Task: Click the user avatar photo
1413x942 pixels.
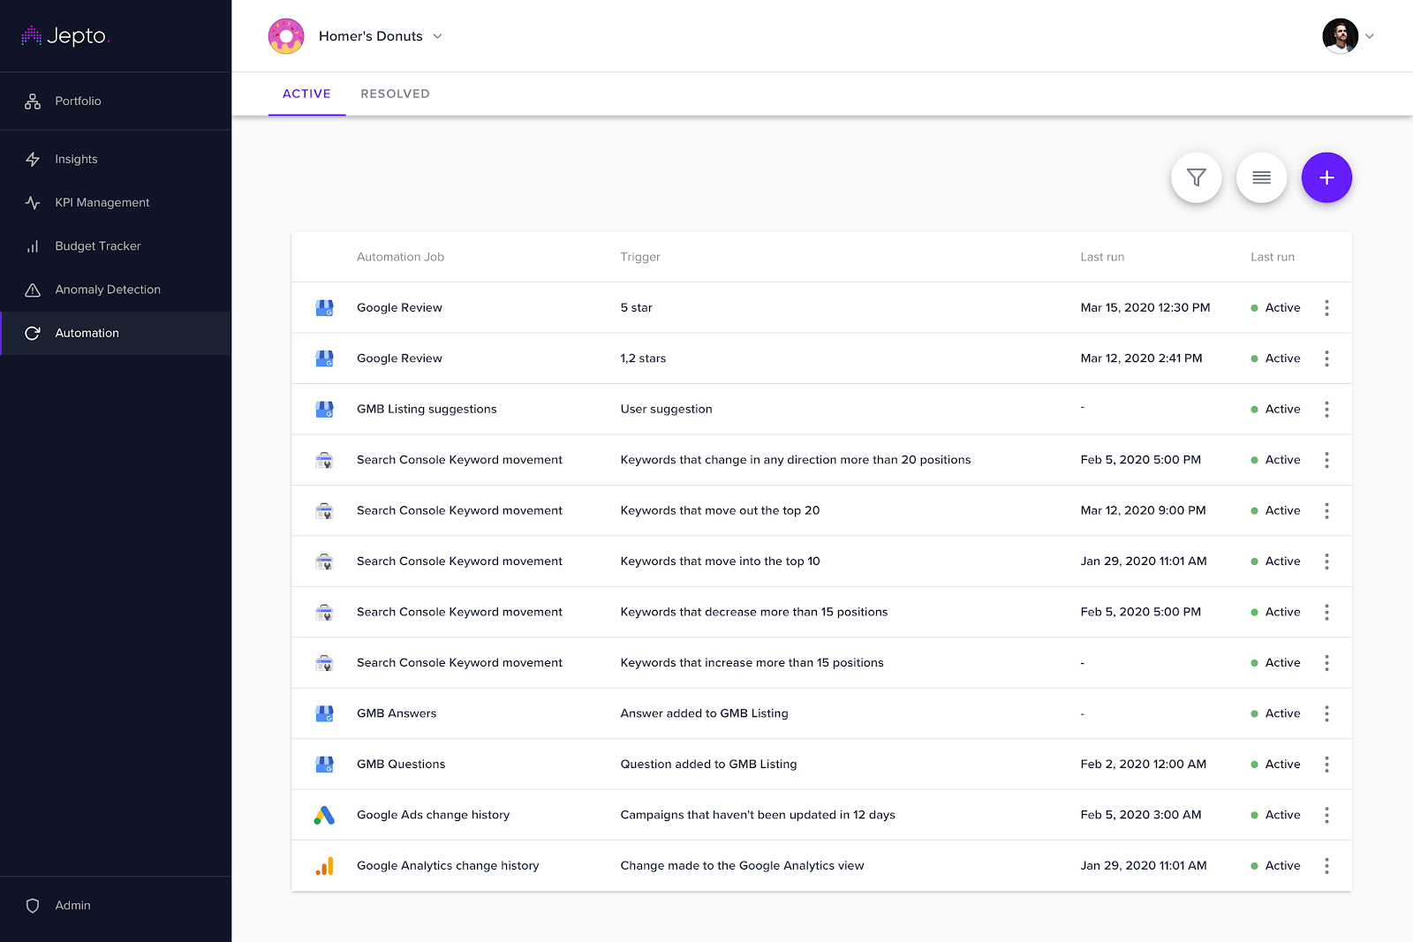Action: click(1340, 36)
